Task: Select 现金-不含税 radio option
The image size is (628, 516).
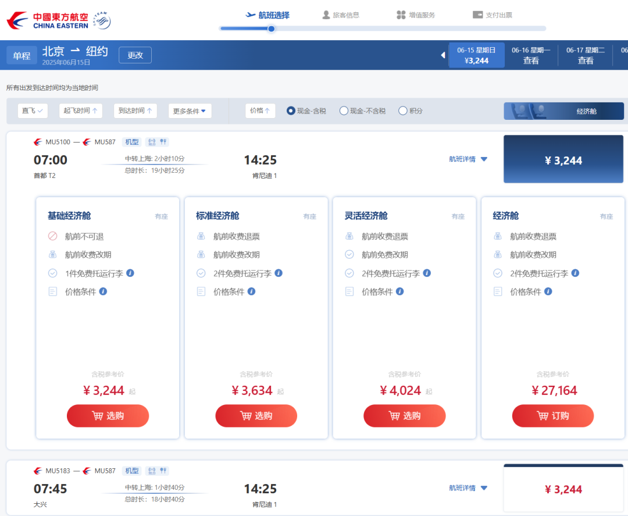Action: coord(344,111)
